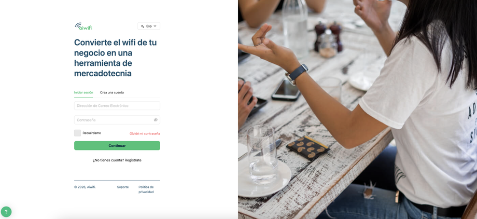477x219 pixels.
Task: Follow the Regístrate link
Action: (x=133, y=160)
